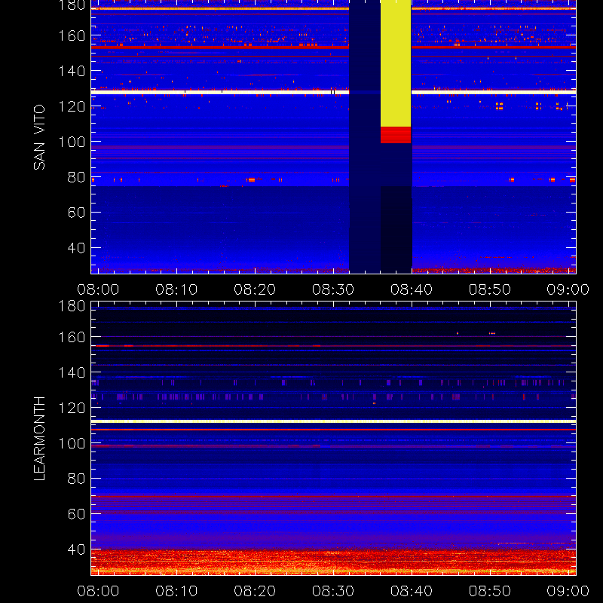Click 08:10 time label under Learmonth plot

click(176, 591)
